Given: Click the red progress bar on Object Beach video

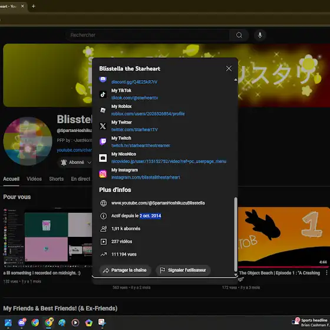Looking at the screenshot, I should (x=283, y=267).
